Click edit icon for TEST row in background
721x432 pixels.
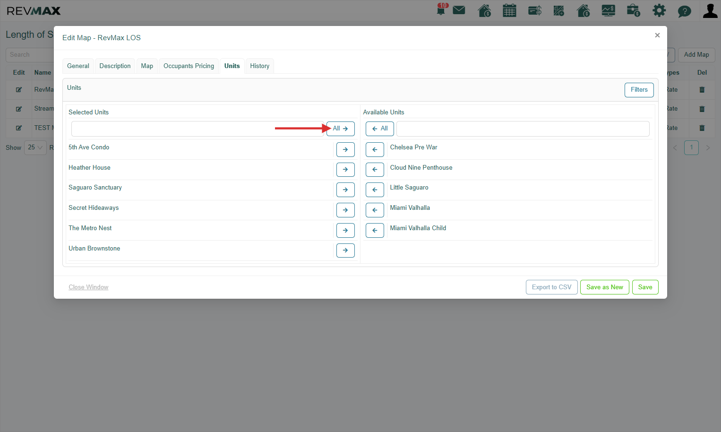19,128
